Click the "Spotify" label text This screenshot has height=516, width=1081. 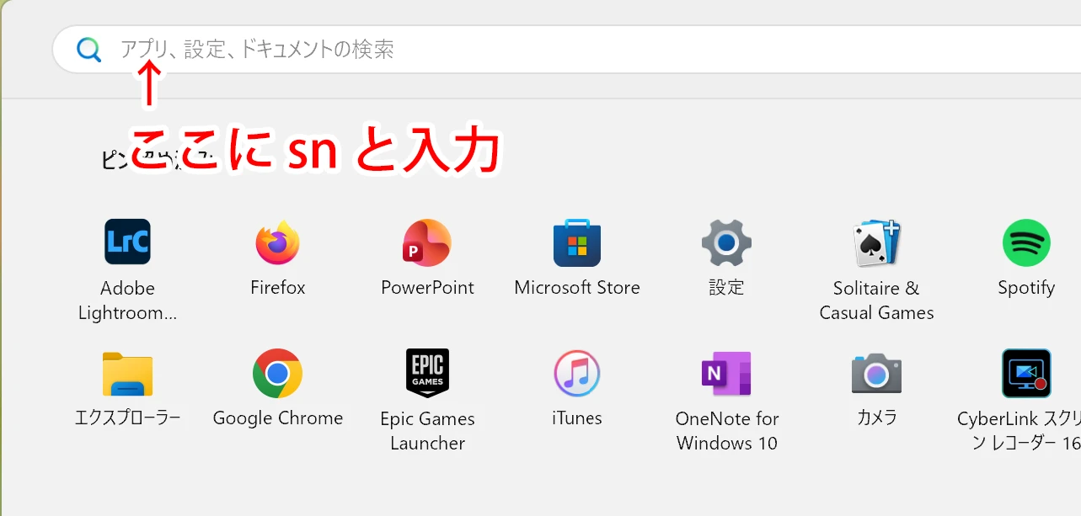click(1026, 289)
